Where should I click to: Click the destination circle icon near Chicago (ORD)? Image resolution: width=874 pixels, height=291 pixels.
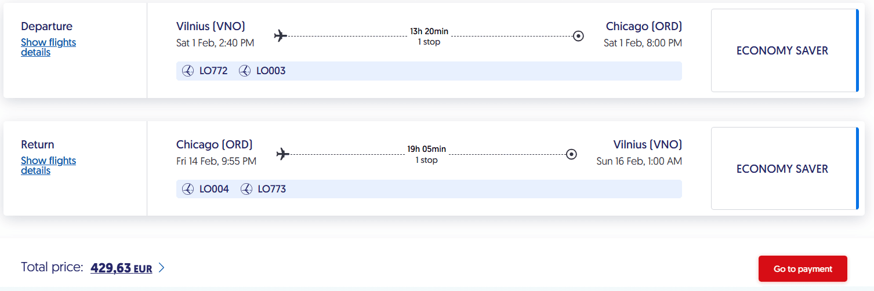click(x=578, y=36)
